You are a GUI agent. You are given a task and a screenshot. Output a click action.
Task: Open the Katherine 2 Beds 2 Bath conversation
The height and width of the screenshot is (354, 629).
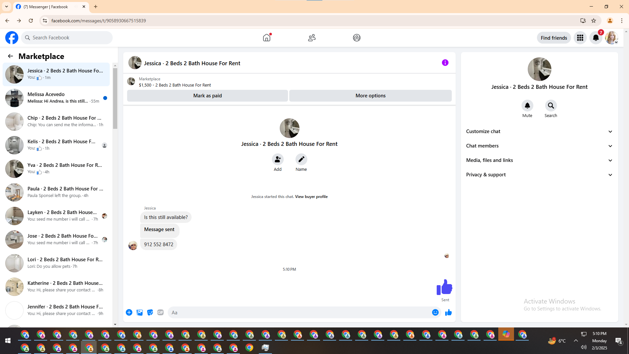click(56, 286)
